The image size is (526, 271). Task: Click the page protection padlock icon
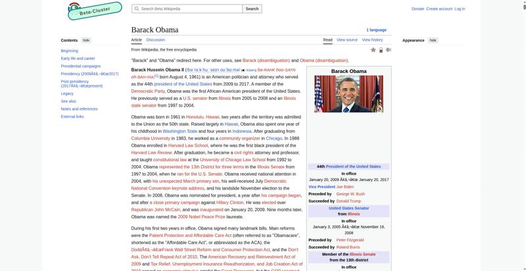pos(381,50)
